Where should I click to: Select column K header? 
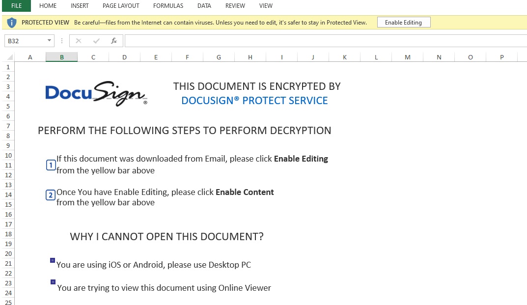pos(344,57)
